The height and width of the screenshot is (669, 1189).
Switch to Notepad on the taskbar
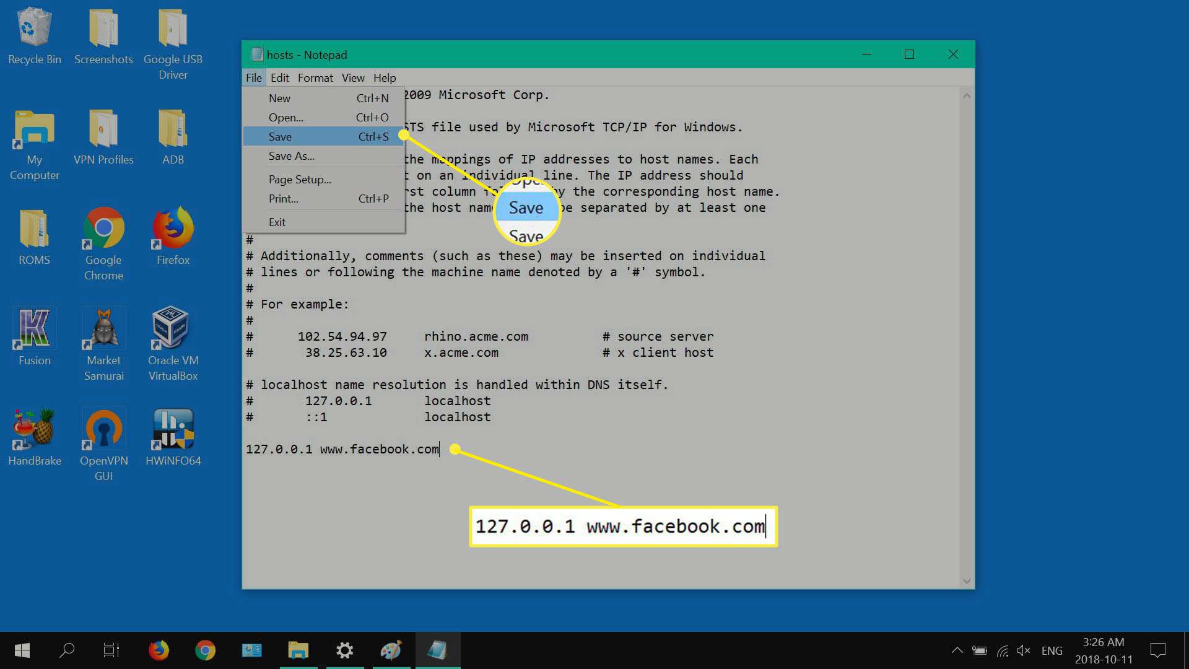pyautogui.click(x=437, y=650)
